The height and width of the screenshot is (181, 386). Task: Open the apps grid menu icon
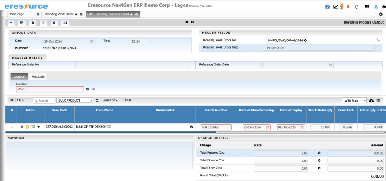click(366, 6)
